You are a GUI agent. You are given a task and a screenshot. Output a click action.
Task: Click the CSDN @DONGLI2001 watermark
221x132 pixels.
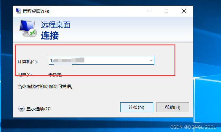pyautogui.click(x=193, y=127)
